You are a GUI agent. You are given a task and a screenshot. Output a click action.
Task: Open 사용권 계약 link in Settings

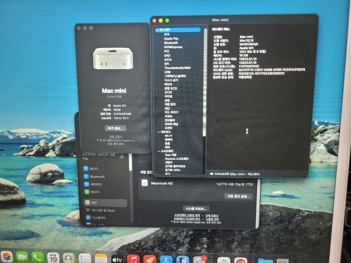pyautogui.click(x=212, y=219)
